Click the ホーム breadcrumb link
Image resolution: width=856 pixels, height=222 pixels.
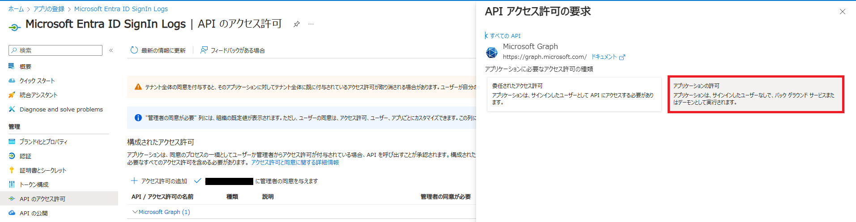point(16,9)
